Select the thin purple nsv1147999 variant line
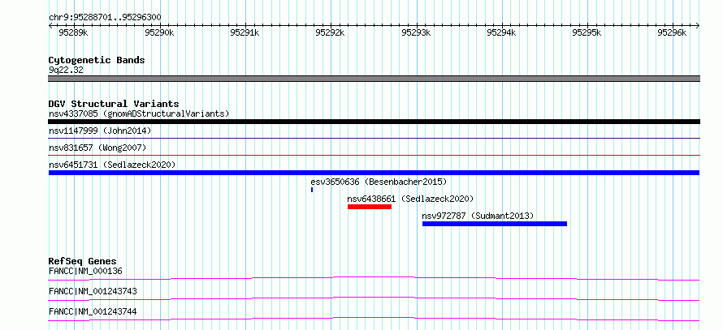This screenshot has height=330, width=723. 374,138
